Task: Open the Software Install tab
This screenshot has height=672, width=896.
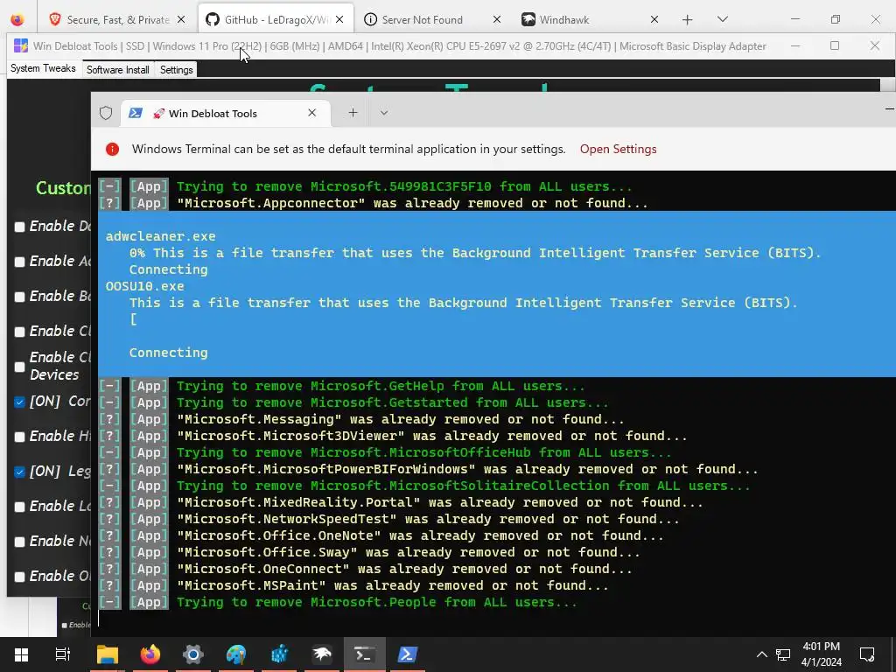Action: [118, 70]
